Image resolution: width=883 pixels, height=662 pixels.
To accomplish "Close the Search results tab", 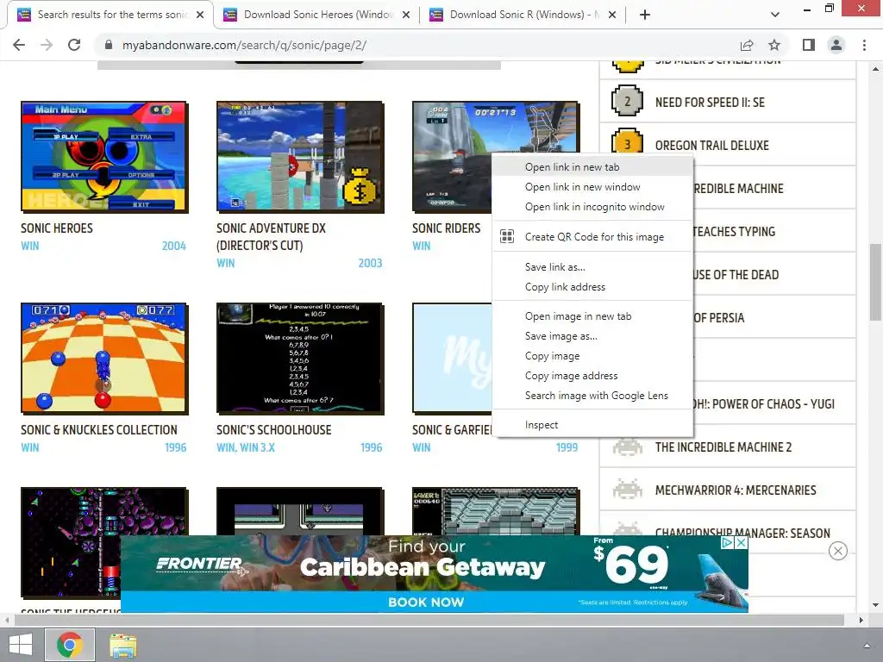I will click(200, 15).
